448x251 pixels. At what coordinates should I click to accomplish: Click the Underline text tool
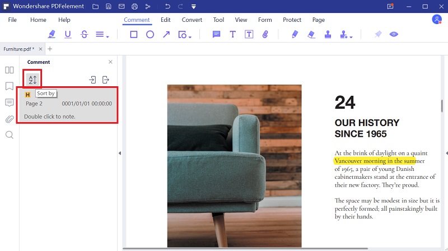(68, 34)
